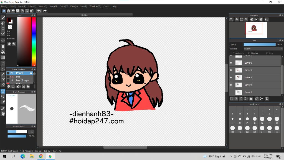Open the Filter menu
This screenshot has width=284, height=160.
pyautogui.click(x=32, y=6)
